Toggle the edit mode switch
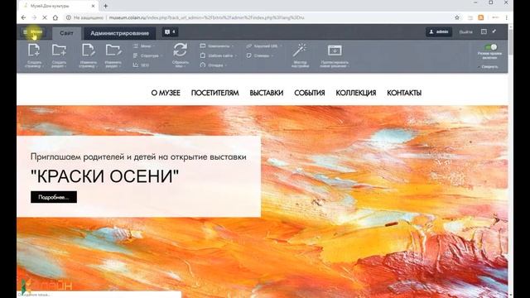Viewport: 530px width, 298px height. (490, 47)
